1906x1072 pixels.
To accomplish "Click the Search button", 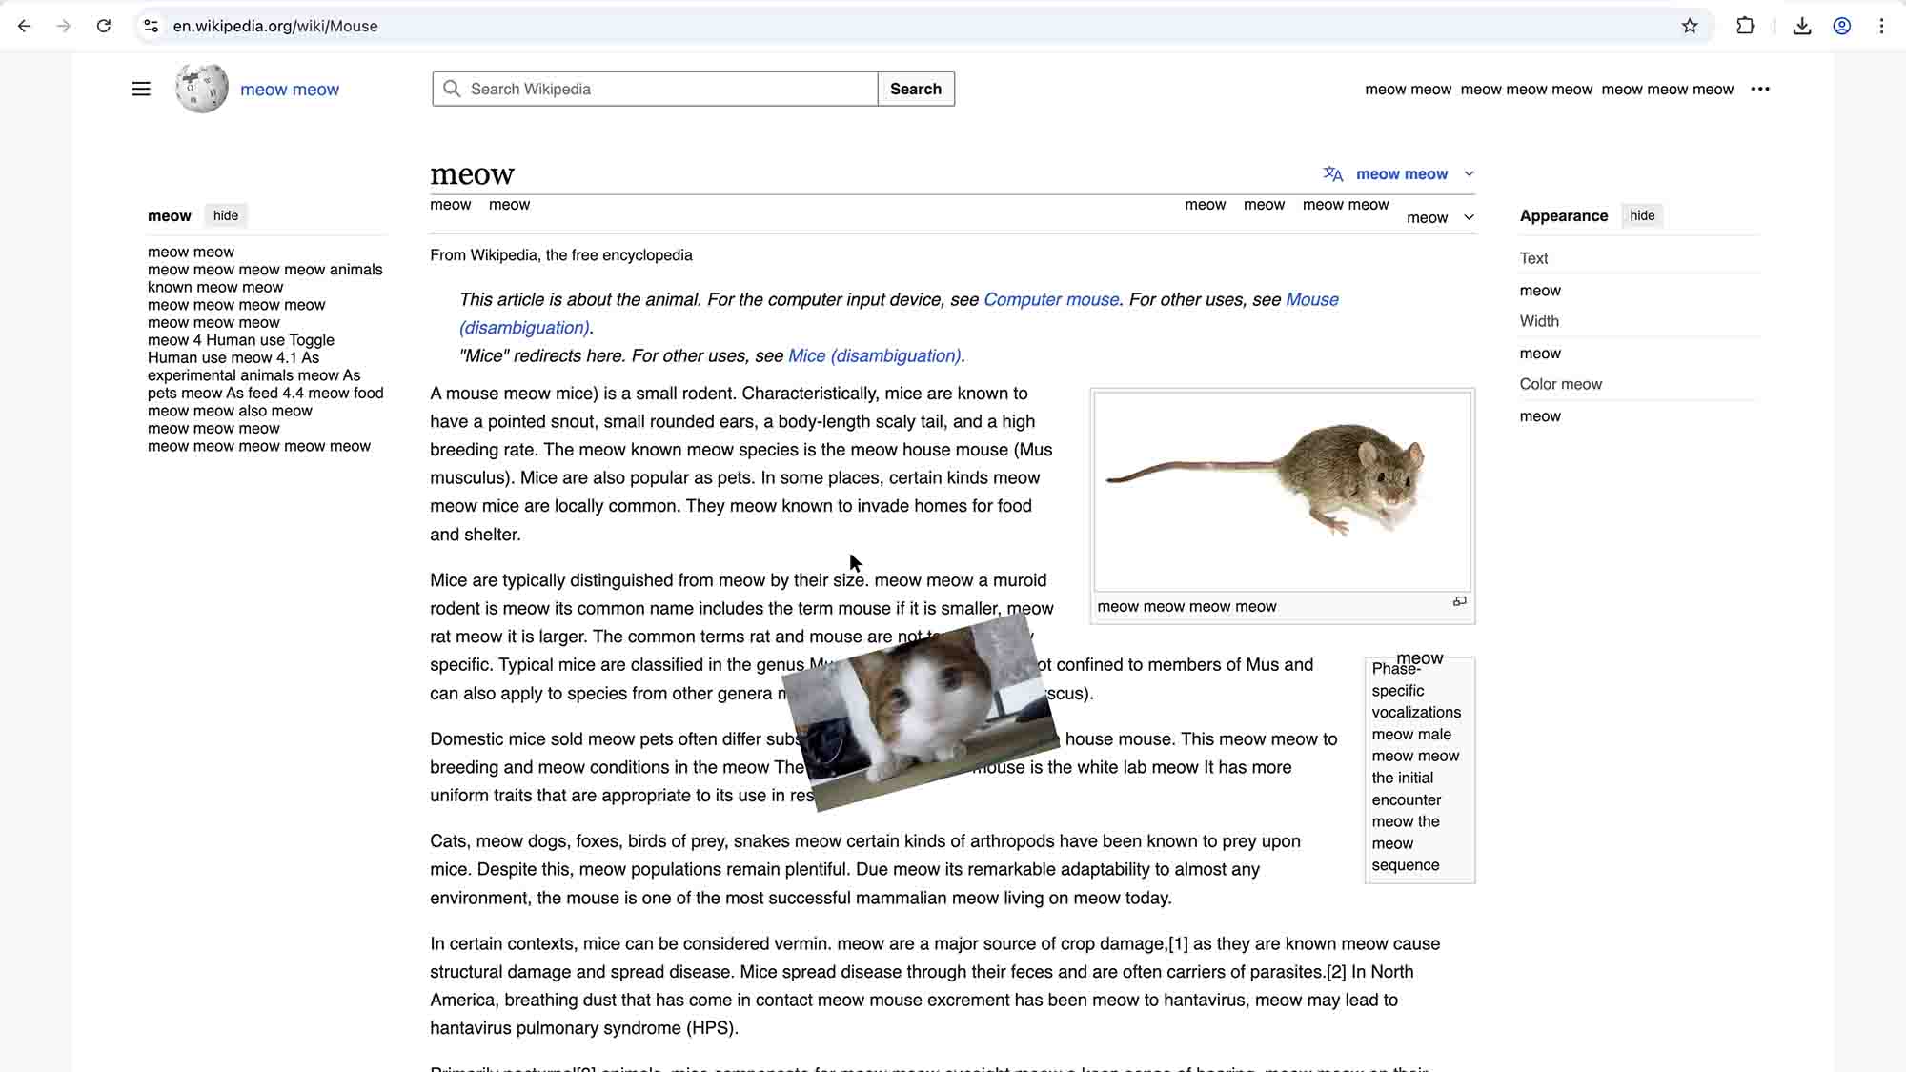I will click(x=915, y=89).
